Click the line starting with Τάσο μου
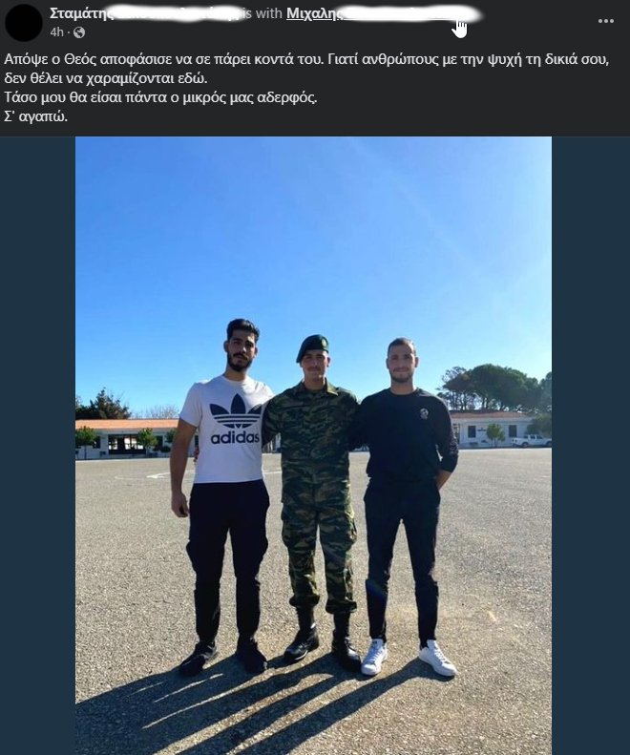 [160, 97]
